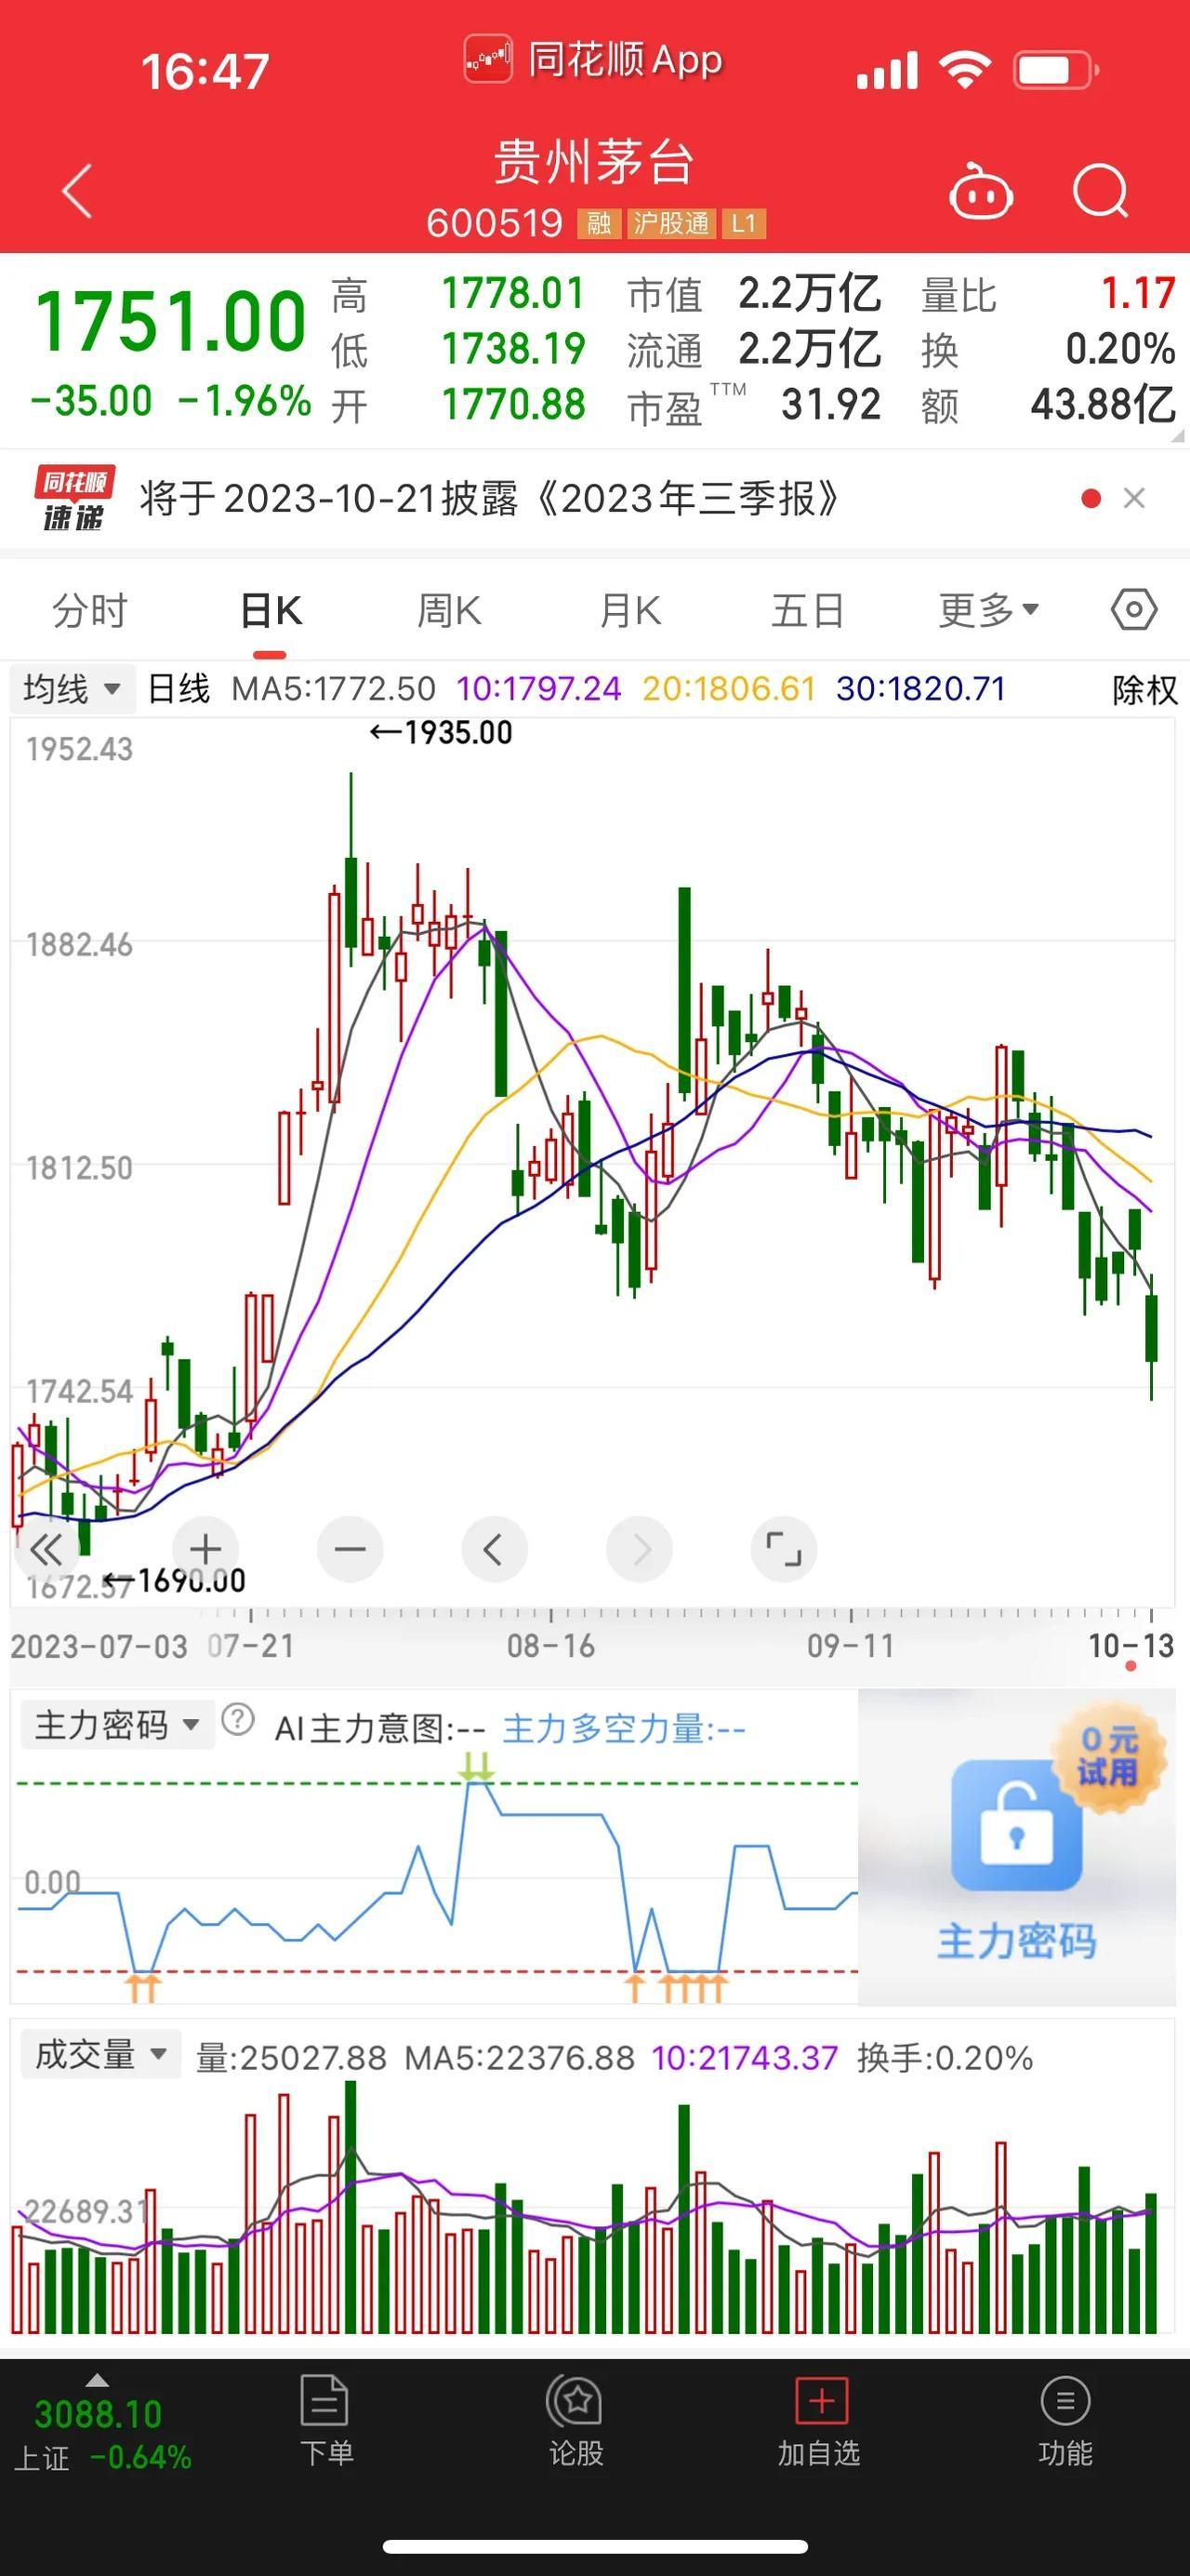Tap the purple 10:1797.24 MA value
This screenshot has width=1190, height=2576.
point(538,689)
